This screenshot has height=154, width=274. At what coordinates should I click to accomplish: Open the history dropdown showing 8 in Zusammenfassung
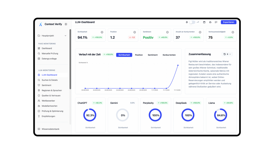pyautogui.click(x=227, y=54)
